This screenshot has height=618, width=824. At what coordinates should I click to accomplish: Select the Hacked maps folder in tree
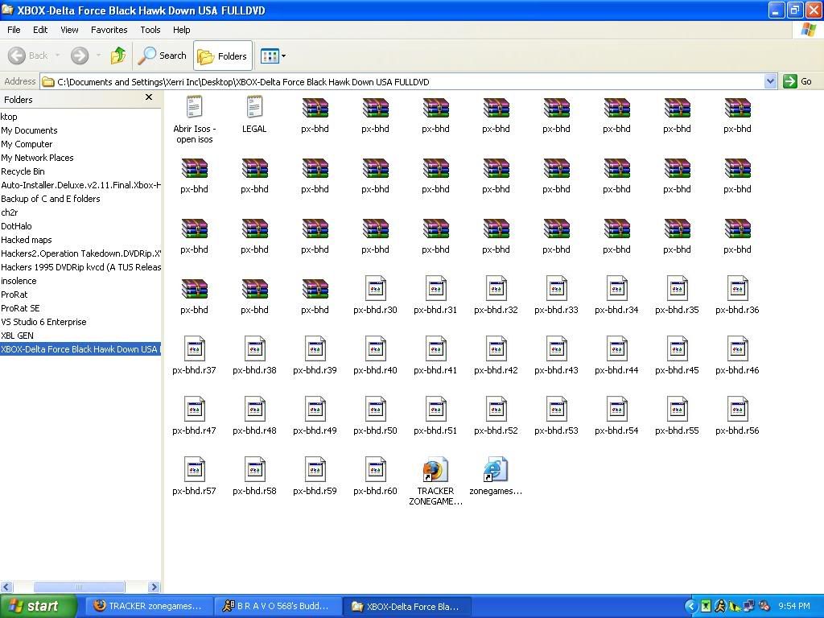pos(27,240)
